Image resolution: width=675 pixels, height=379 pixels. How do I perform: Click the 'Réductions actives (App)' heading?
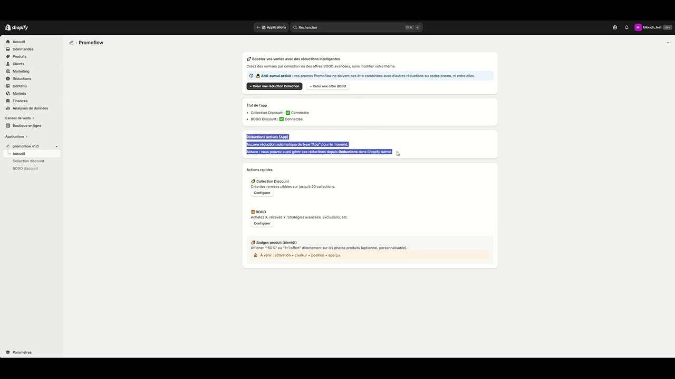click(267, 137)
